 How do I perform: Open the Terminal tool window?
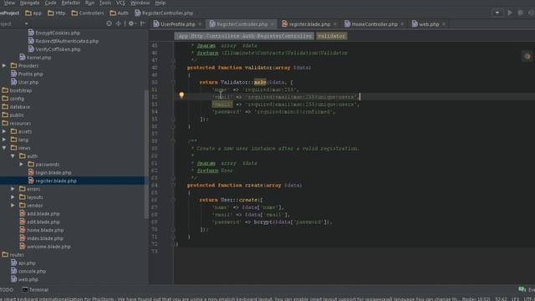35,290
